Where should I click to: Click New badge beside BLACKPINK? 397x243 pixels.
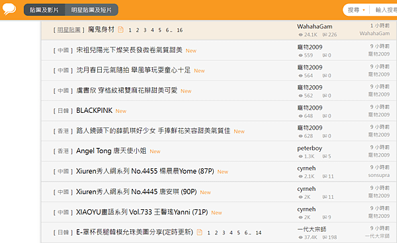point(121,111)
